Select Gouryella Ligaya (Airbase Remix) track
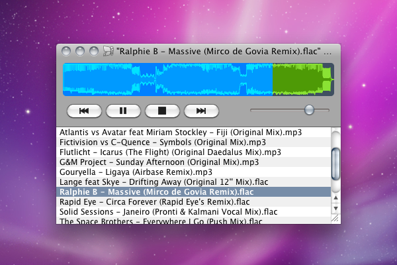 (x=194, y=172)
